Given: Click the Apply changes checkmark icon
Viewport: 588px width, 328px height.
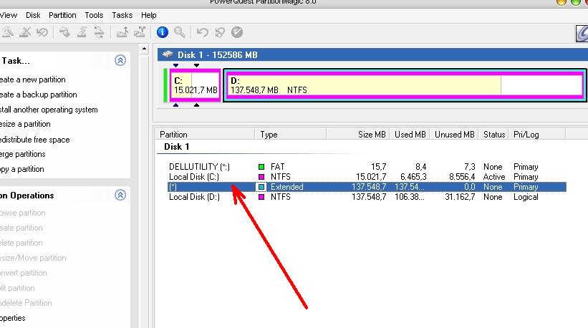Looking at the screenshot, I should tap(237, 32).
